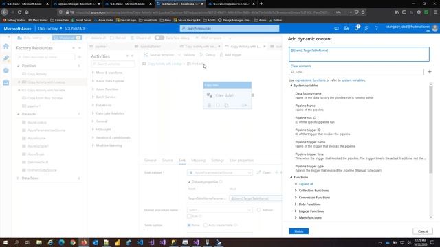Click the clone icon on the Copy data1 activity

pyautogui.click(x=226, y=105)
